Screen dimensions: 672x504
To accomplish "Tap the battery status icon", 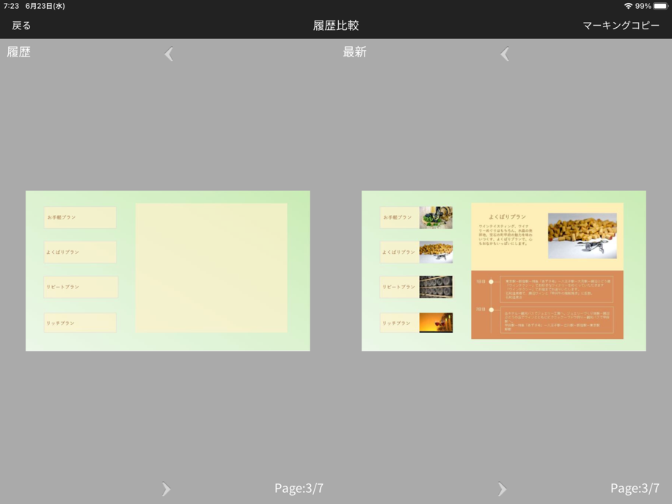I will pos(660,6).
